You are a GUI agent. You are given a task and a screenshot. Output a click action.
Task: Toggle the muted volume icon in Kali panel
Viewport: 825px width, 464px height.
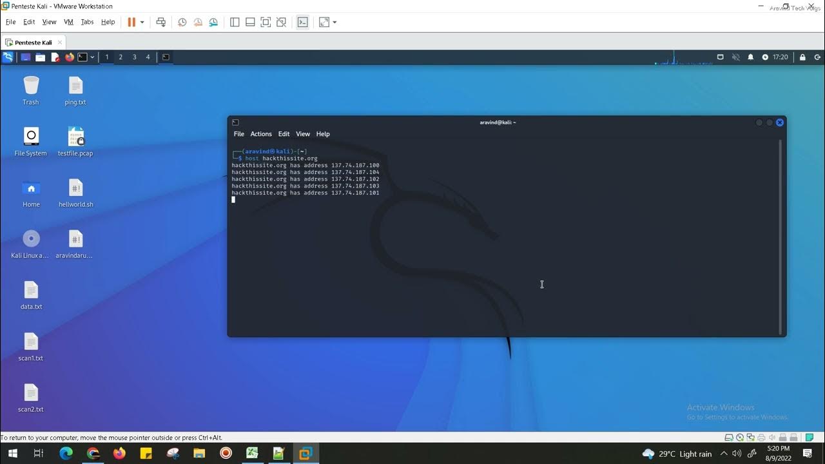(735, 57)
